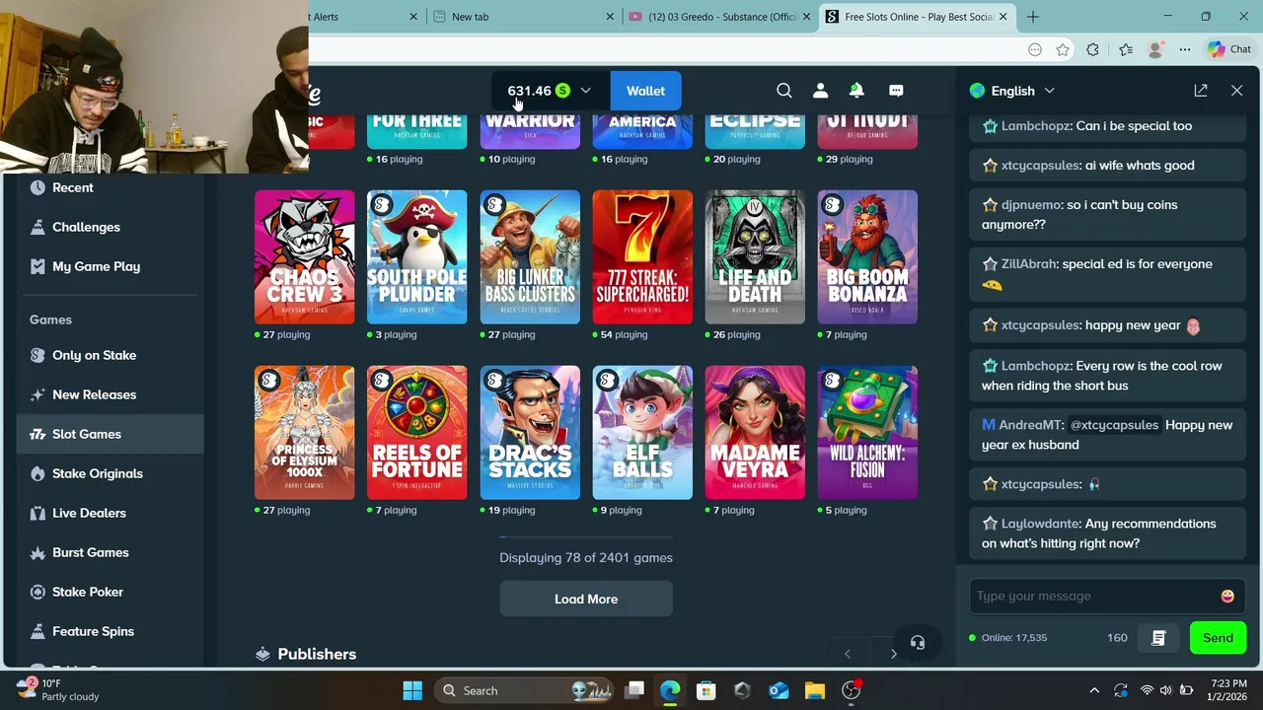Open Edge Settings and more menu
The image size is (1263, 710).
(x=1187, y=49)
